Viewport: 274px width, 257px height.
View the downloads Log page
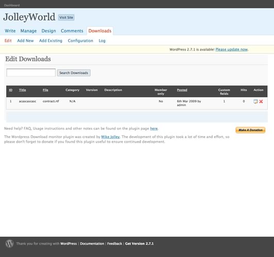(102, 41)
